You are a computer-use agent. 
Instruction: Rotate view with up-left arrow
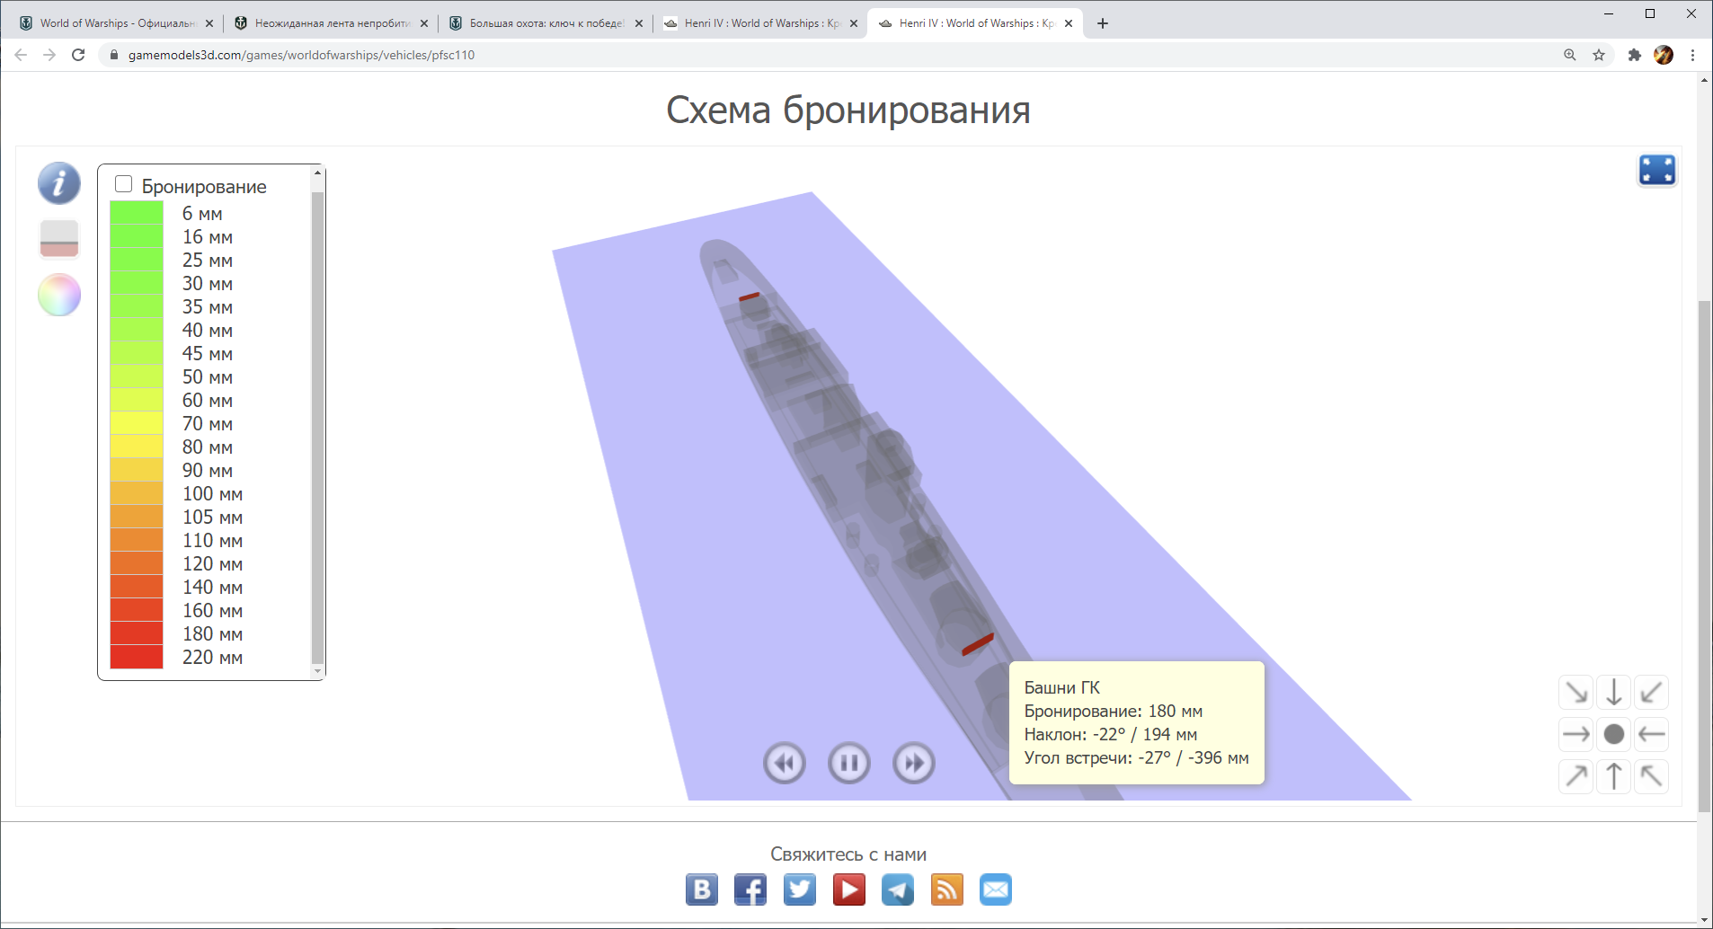click(x=1652, y=775)
